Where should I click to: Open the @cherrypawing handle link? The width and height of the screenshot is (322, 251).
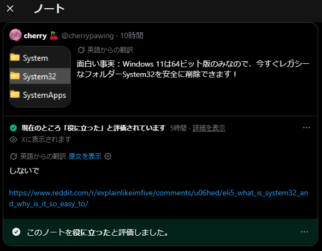(88, 35)
